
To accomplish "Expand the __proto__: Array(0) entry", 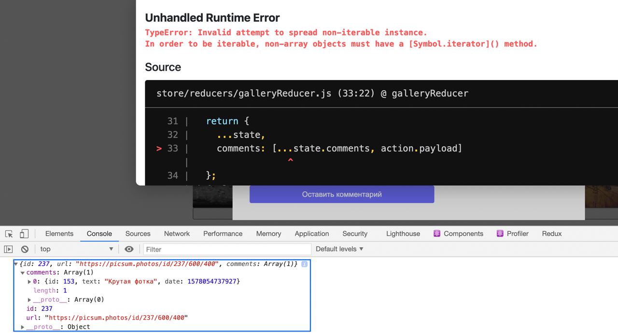I will click(29, 300).
